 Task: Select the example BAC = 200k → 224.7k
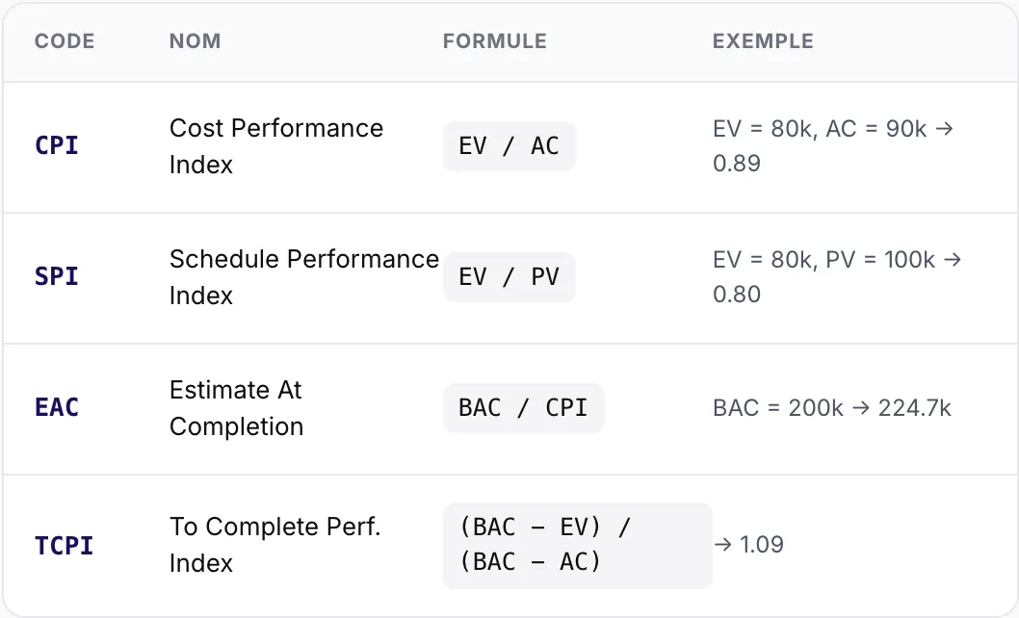point(832,408)
